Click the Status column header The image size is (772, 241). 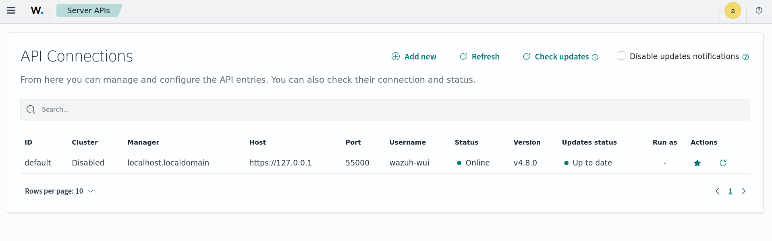click(466, 142)
